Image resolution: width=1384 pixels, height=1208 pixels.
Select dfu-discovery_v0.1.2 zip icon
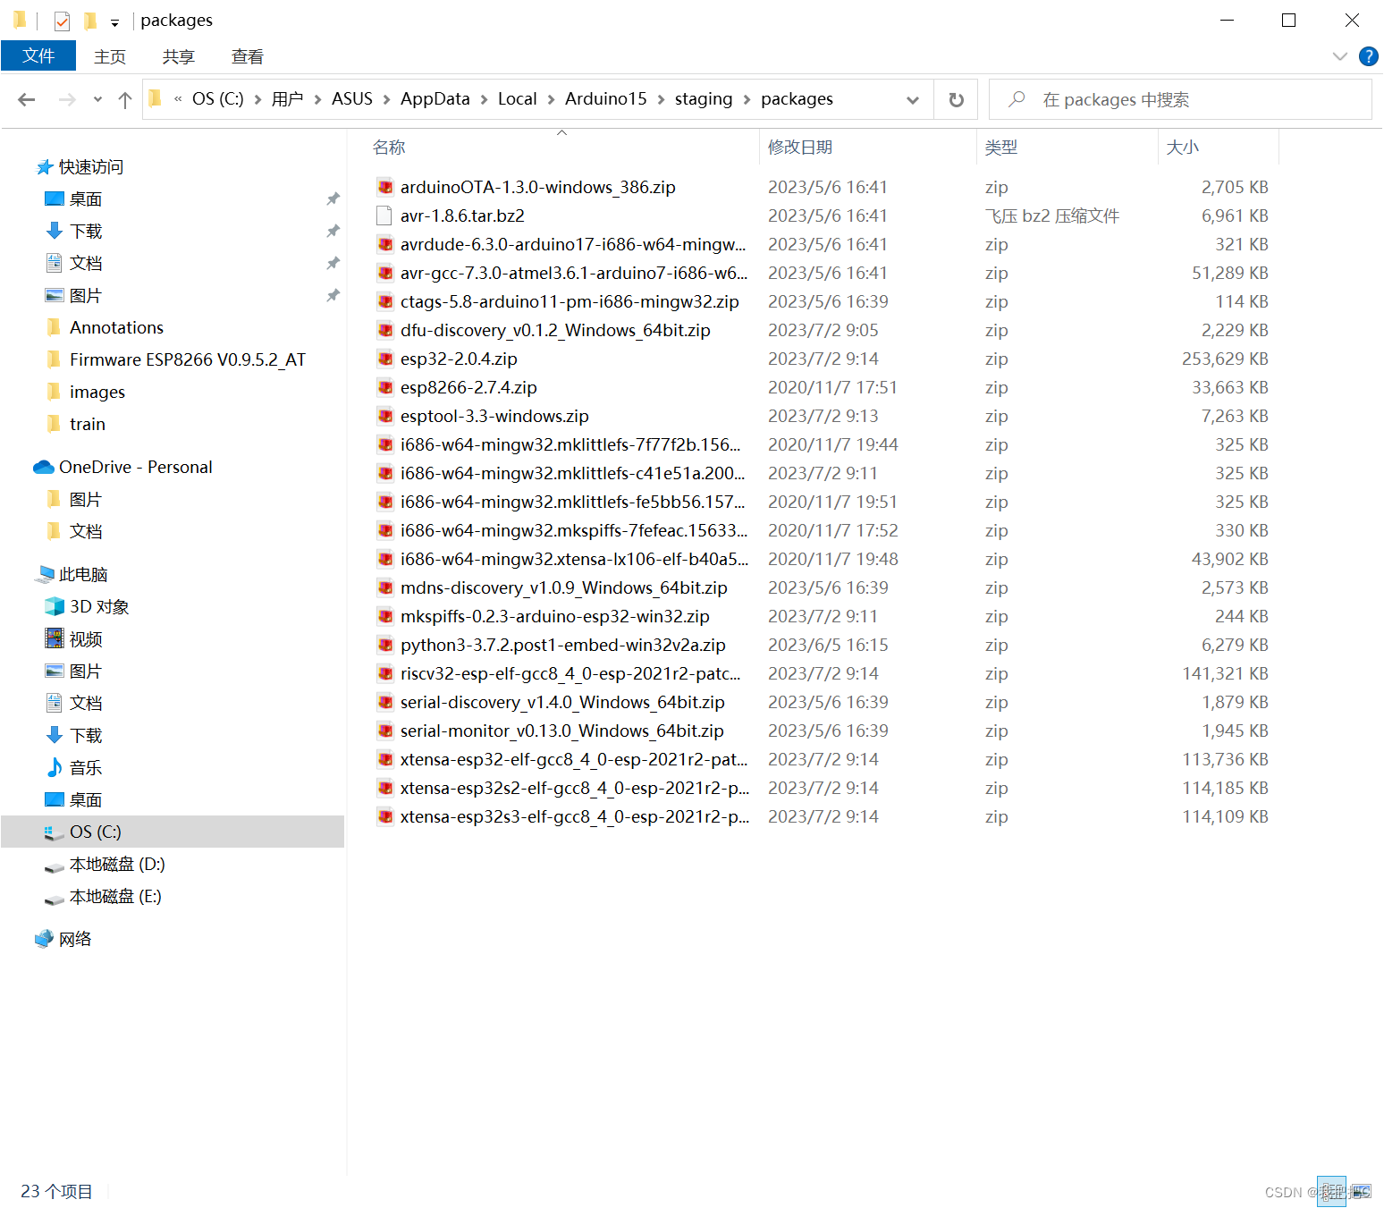(x=384, y=330)
